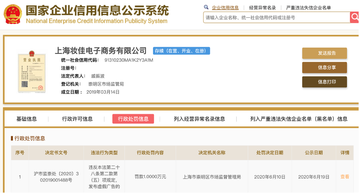Click the 行政处罚内容 column header
Viewport: 359px width, 193px height.
click(x=150, y=152)
